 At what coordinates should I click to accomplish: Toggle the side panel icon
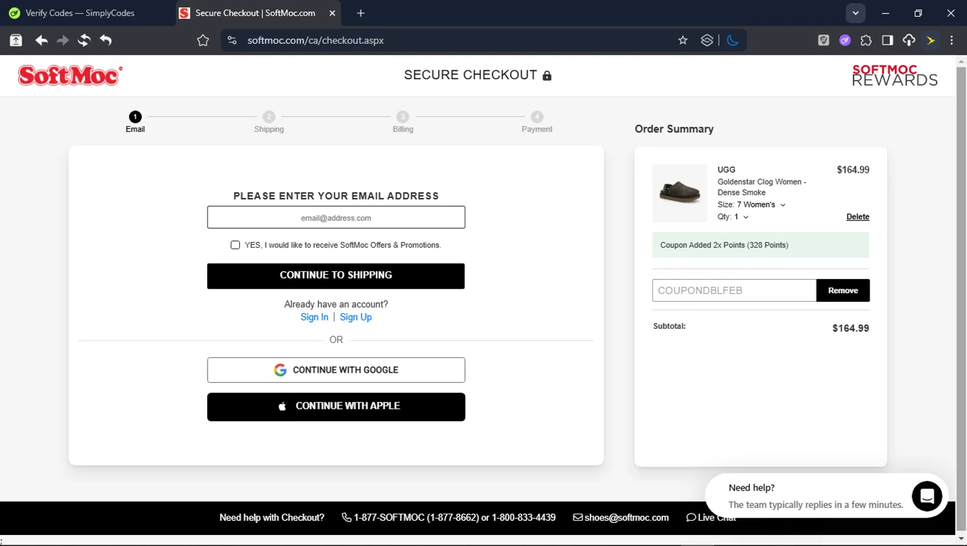[x=888, y=41]
